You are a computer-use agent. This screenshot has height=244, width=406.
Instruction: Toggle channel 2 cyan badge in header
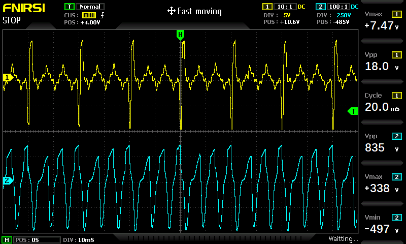coord(320,7)
